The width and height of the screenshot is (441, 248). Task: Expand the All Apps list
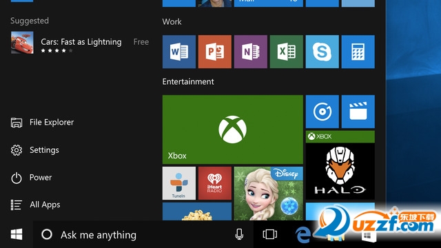coord(35,205)
